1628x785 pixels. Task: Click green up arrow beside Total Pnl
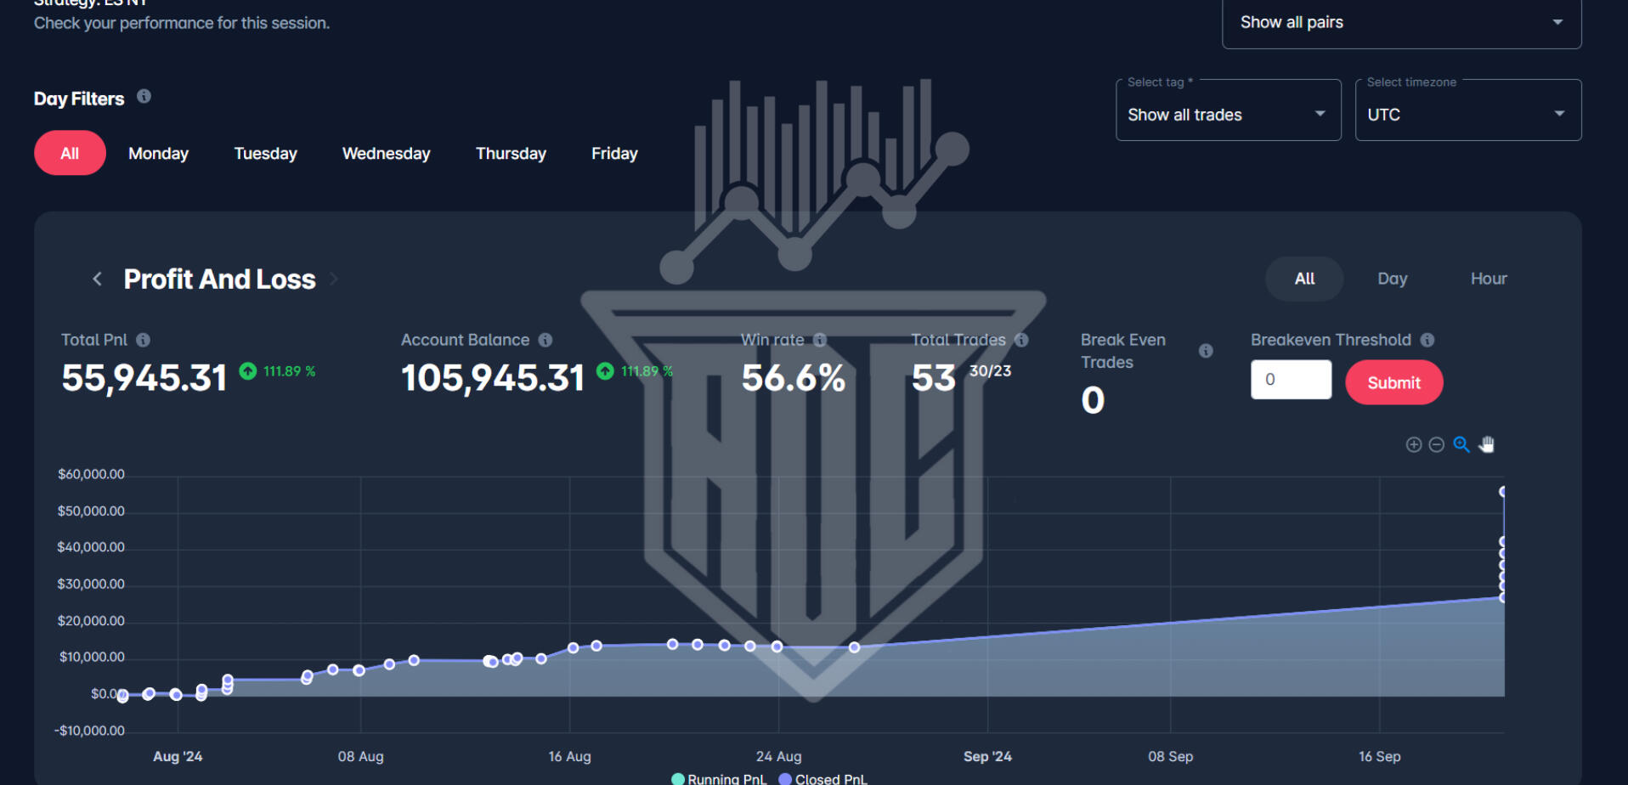coord(248,371)
